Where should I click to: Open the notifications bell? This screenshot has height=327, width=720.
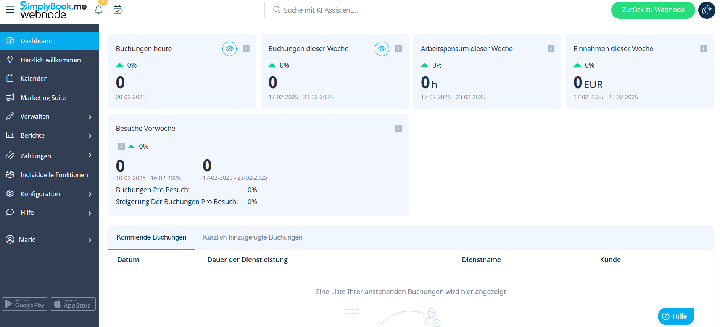click(98, 10)
